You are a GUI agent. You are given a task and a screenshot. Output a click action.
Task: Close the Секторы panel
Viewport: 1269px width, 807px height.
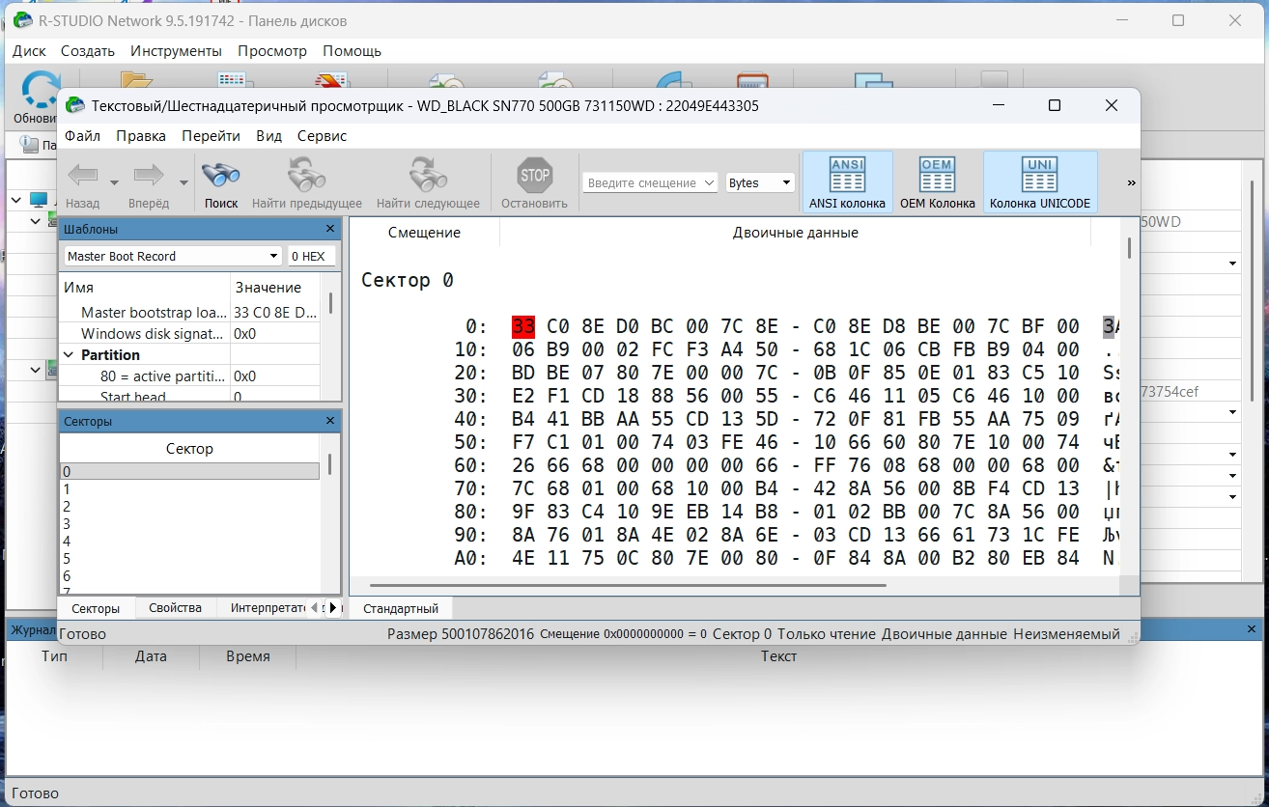click(330, 421)
